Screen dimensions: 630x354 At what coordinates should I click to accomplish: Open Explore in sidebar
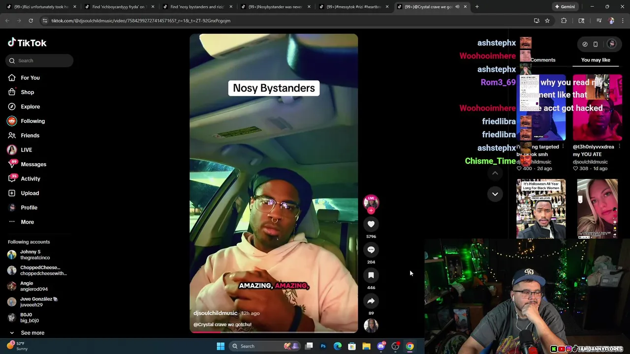[x=30, y=106]
